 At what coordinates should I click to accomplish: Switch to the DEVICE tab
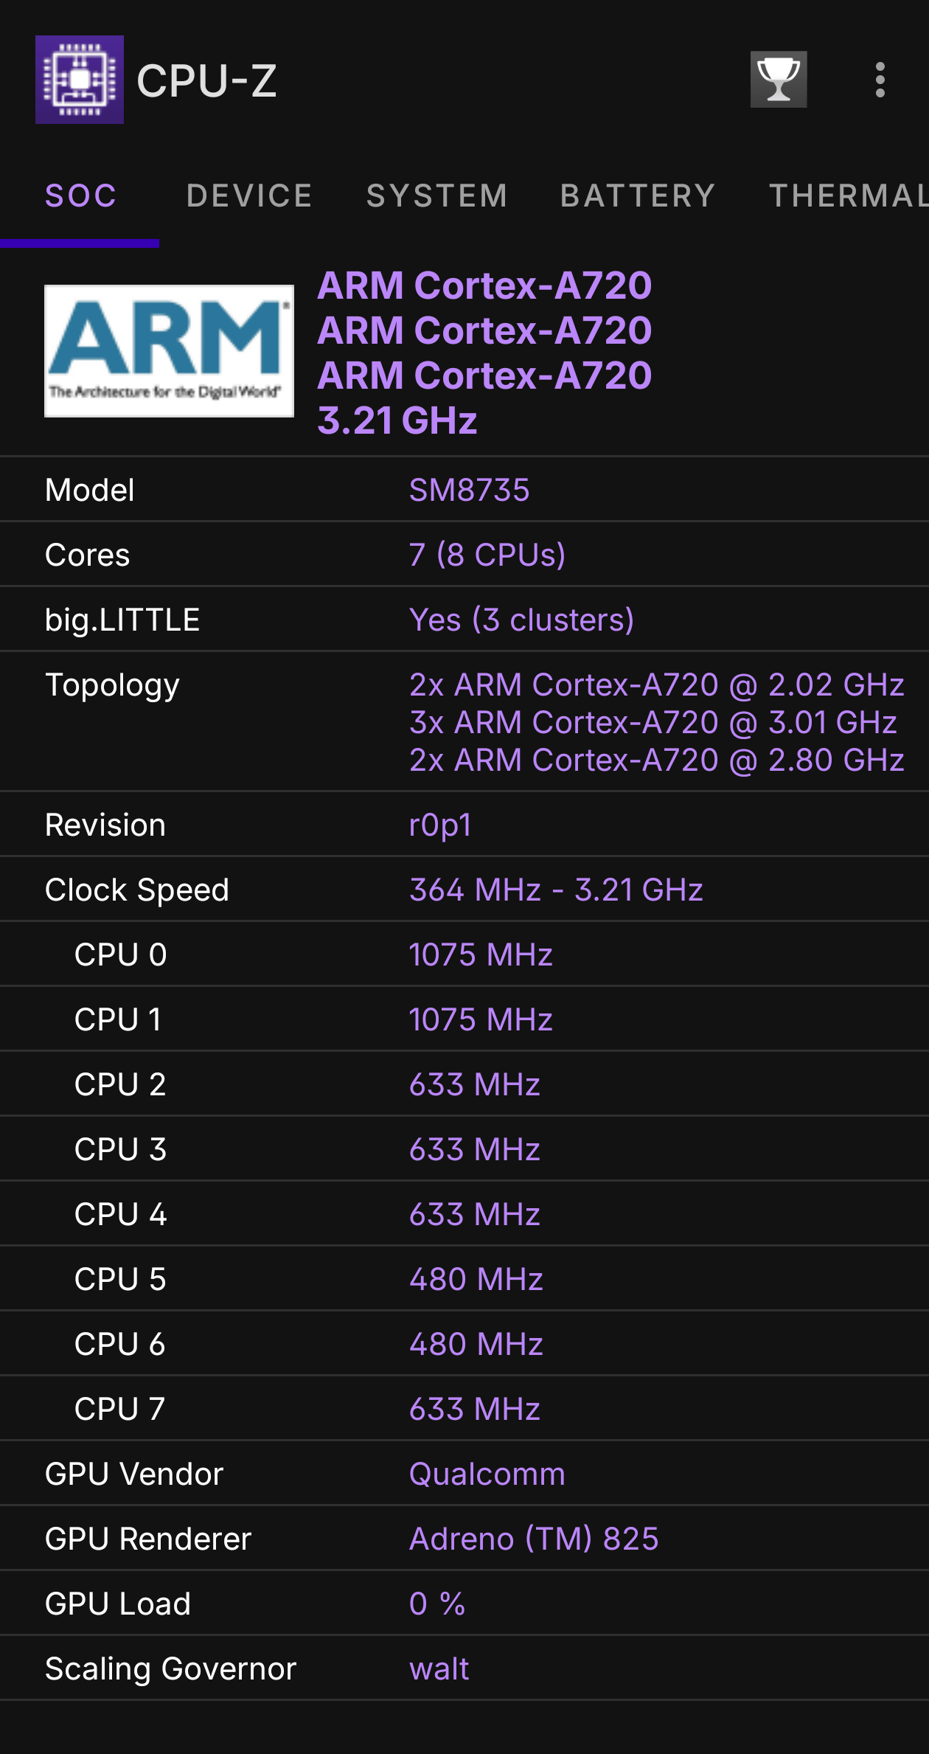(249, 196)
